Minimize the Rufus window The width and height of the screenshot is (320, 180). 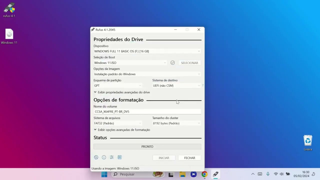[x=175, y=29]
